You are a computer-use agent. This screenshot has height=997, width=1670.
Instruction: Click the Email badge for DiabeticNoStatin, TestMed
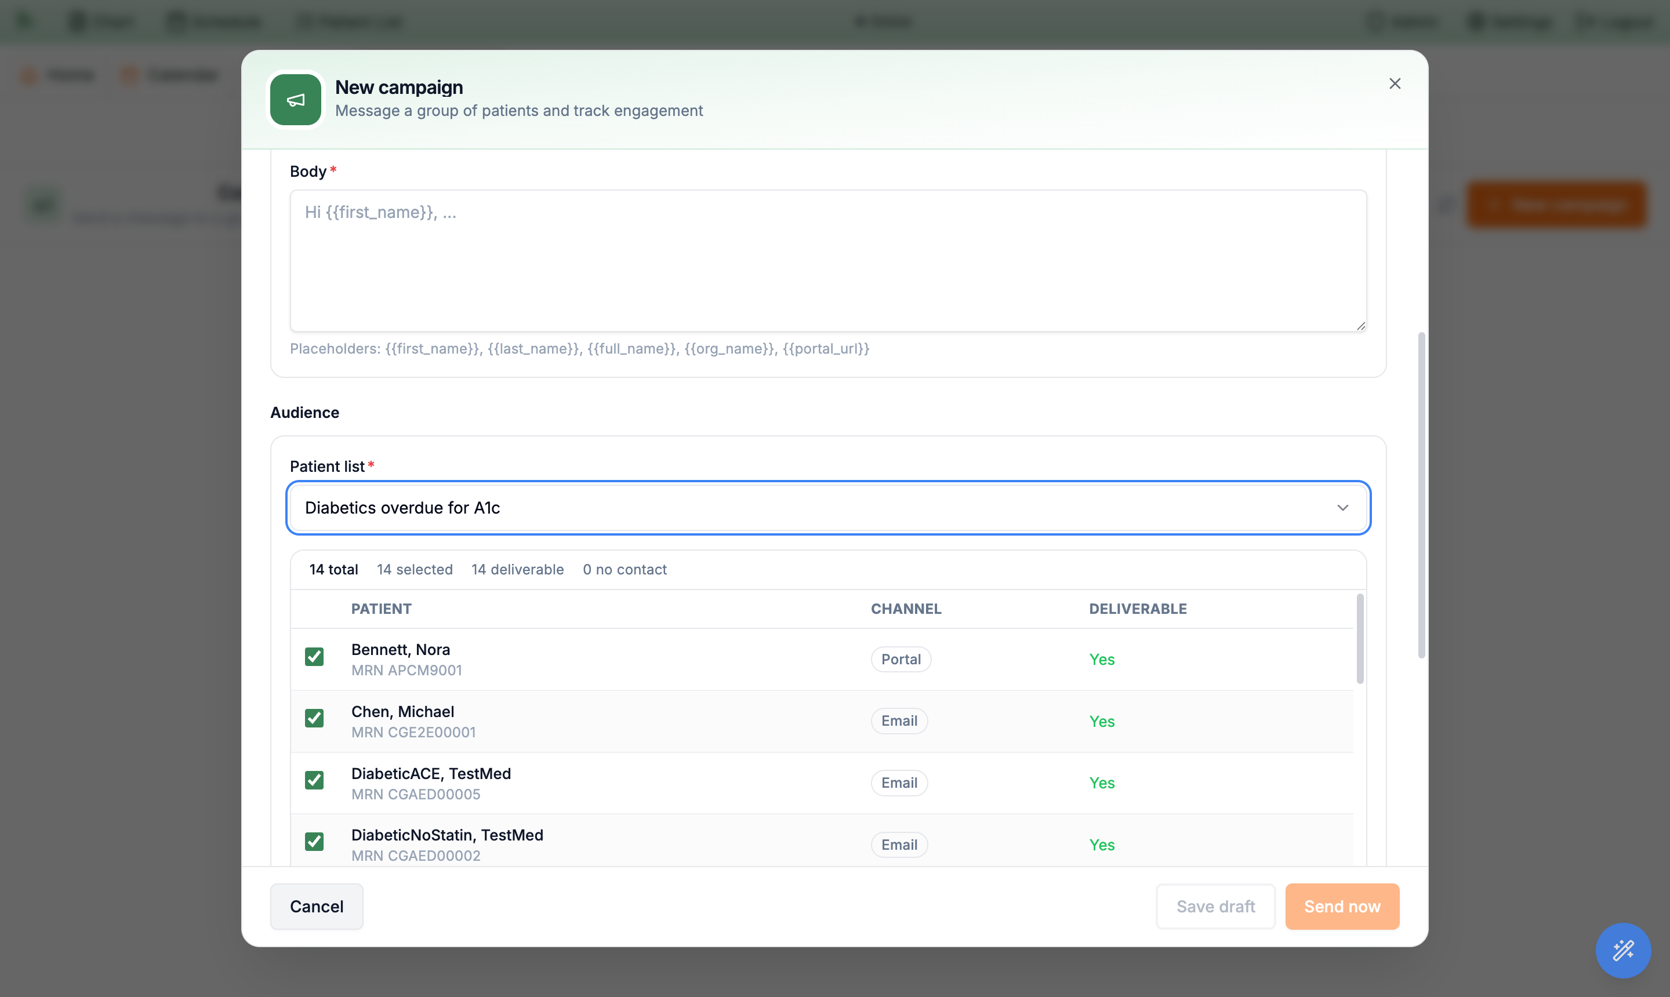tap(899, 845)
